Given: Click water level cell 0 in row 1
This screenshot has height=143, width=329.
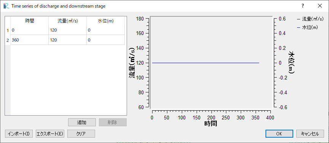Looking at the screenshot, I should (x=105, y=30).
